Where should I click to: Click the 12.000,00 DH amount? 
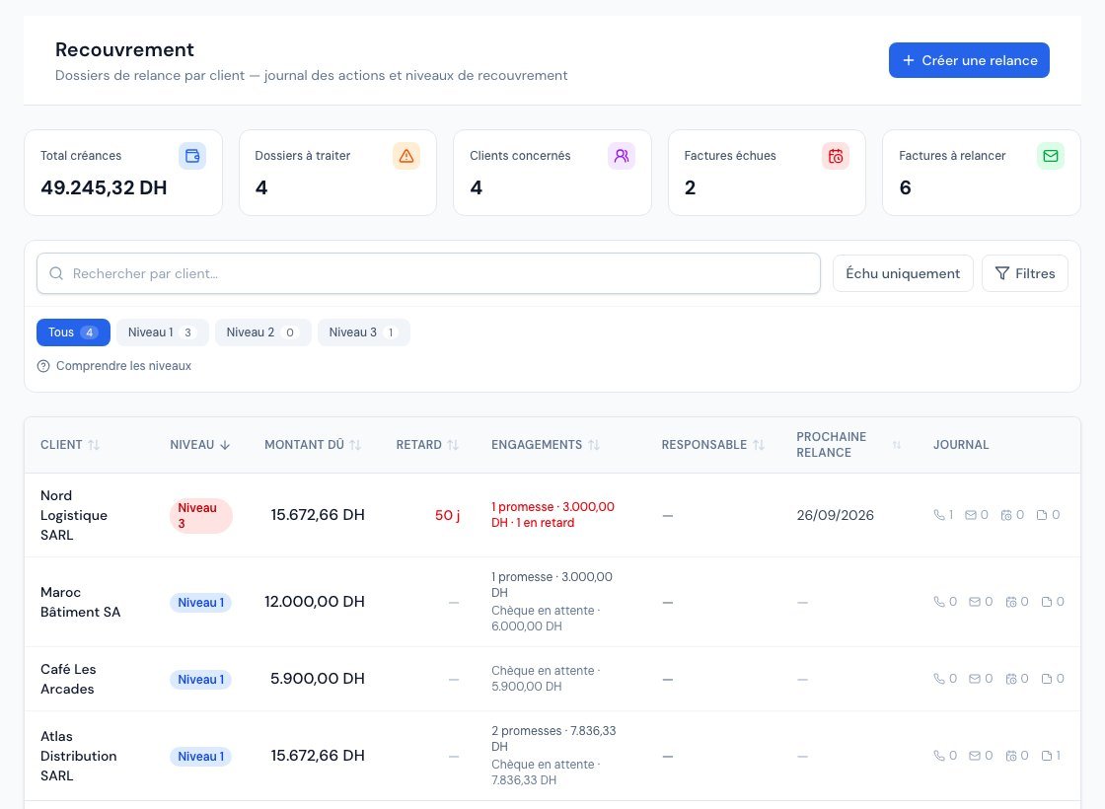click(315, 602)
